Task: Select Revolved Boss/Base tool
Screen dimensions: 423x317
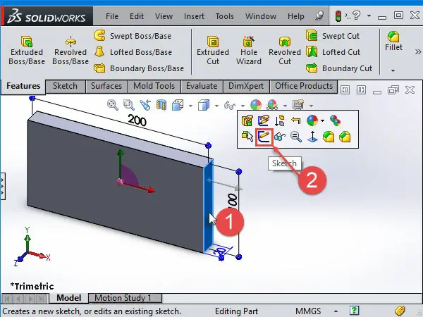Action: [x=70, y=51]
